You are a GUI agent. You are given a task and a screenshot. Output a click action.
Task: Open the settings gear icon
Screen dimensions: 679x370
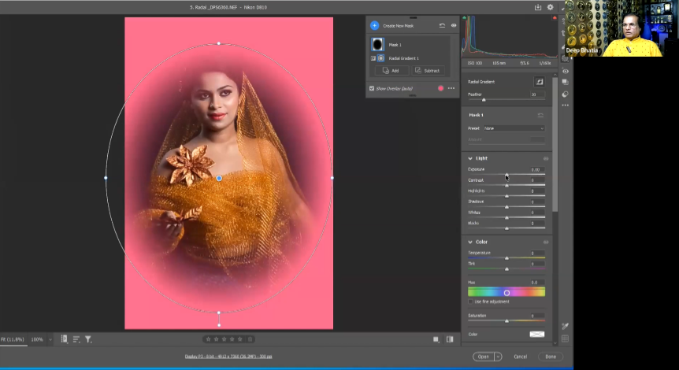click(550, 7)
